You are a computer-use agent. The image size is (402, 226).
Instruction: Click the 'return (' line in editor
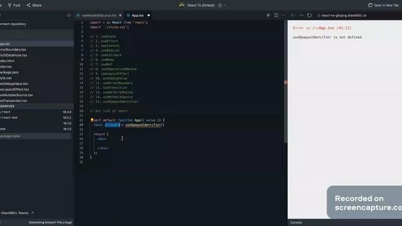pos(101,134)
